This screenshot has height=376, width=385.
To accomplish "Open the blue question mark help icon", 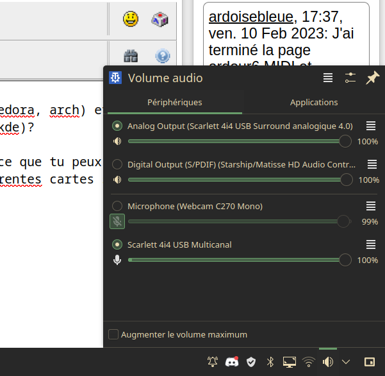I will (163, 56).
